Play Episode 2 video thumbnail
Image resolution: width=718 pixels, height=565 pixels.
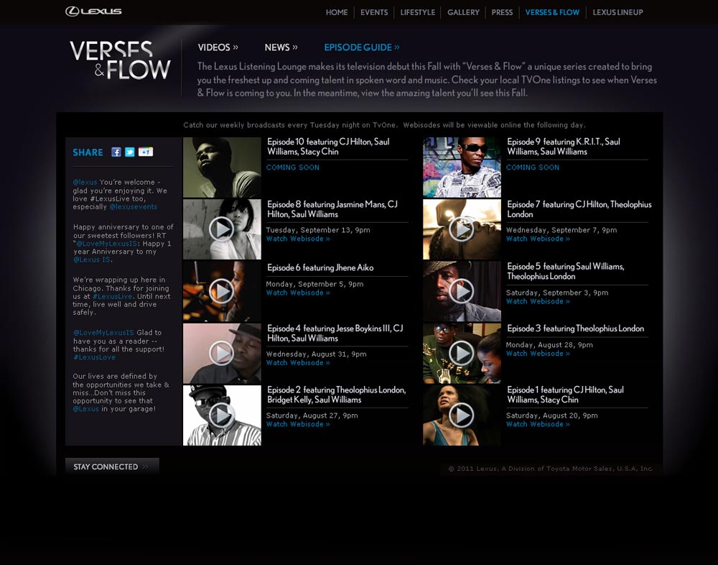[x=222, y=415]
